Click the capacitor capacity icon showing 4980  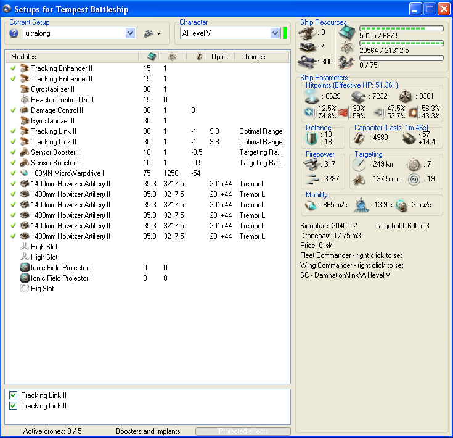359,138
